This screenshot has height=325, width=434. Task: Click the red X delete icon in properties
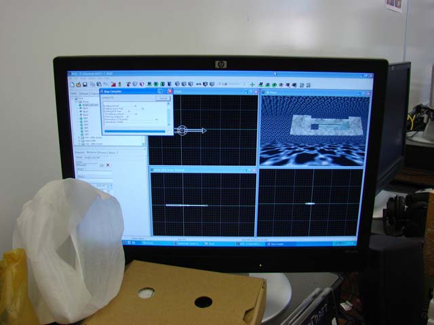tap(107, 165)
